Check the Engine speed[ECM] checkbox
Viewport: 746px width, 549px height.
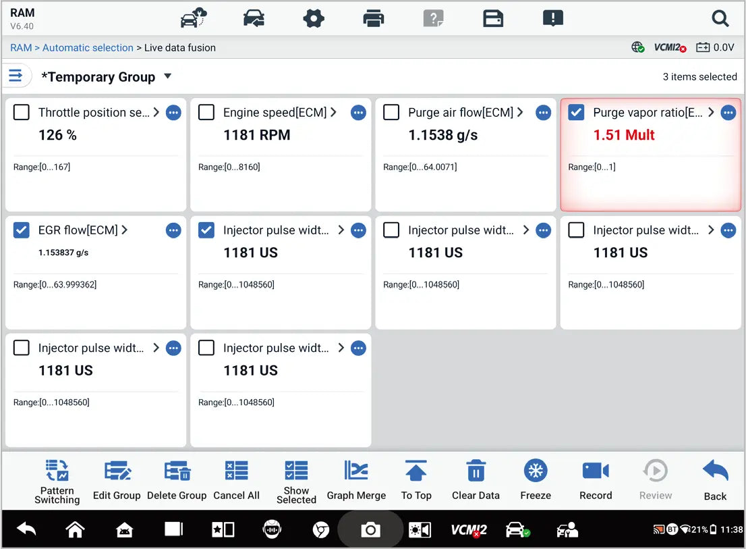click(206, 113)
